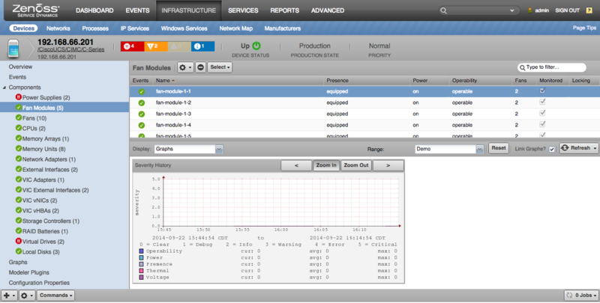Toggle the Link Graphs checkbox

[552, 149]
